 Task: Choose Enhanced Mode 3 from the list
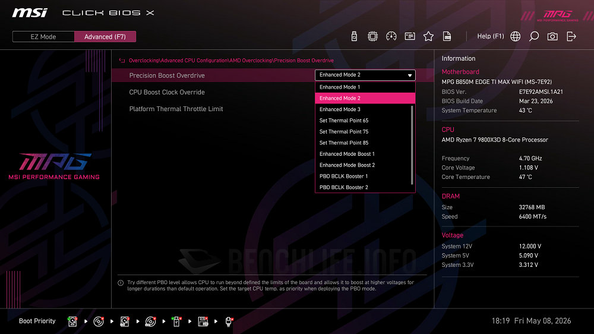click(363, 109)
